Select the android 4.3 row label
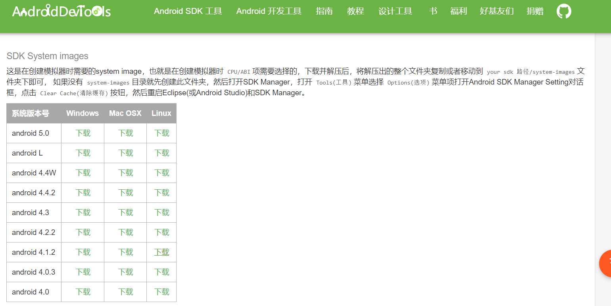This screenshot has width=611, height=306. 31,212
